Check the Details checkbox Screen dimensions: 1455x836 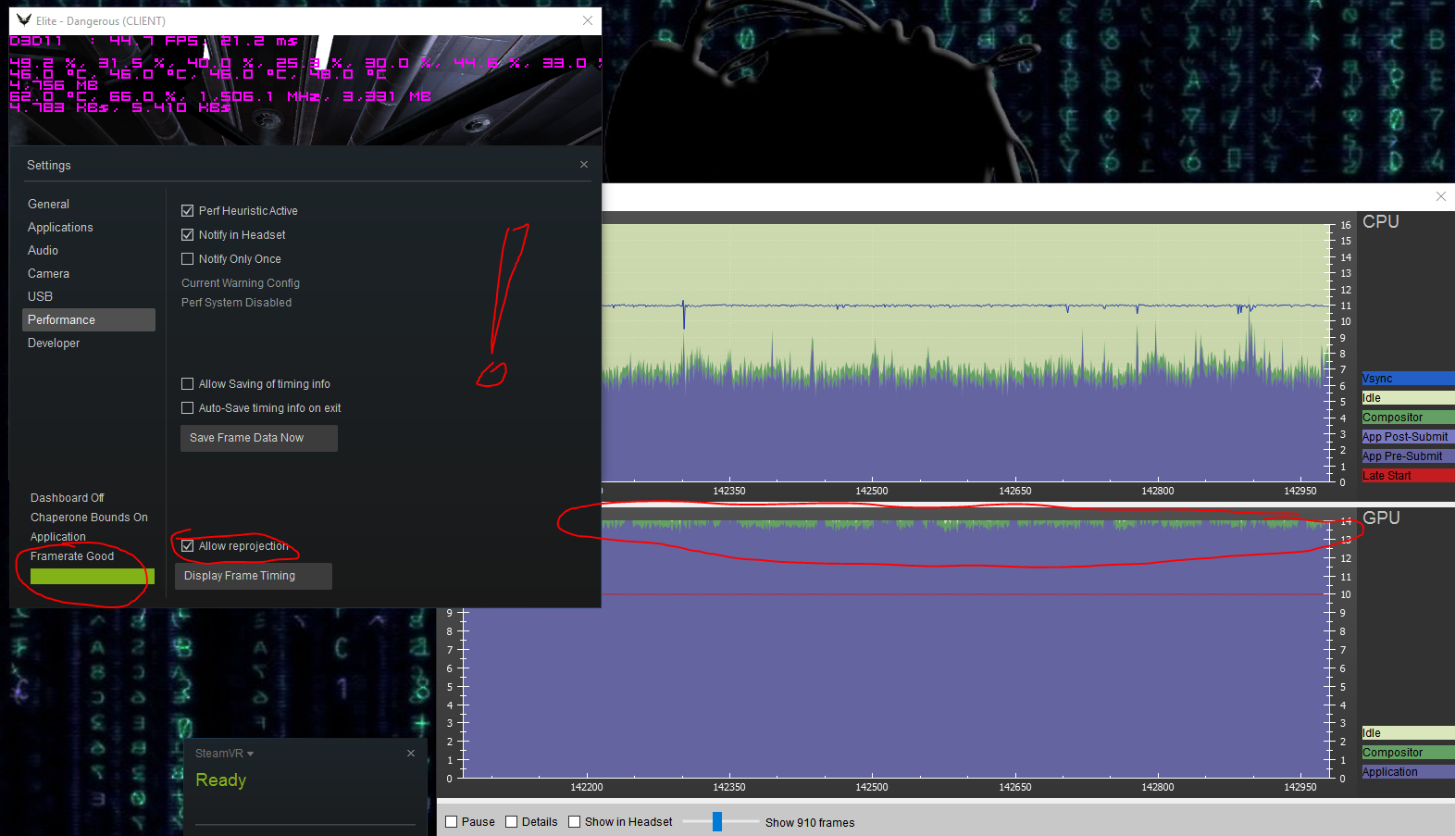(511, 822)
